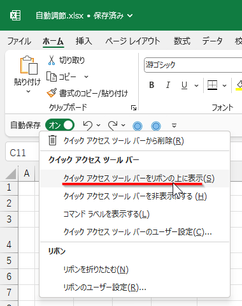Select row header 3
The width and height of the screenshot is (242, 306).
click(9, 219)
